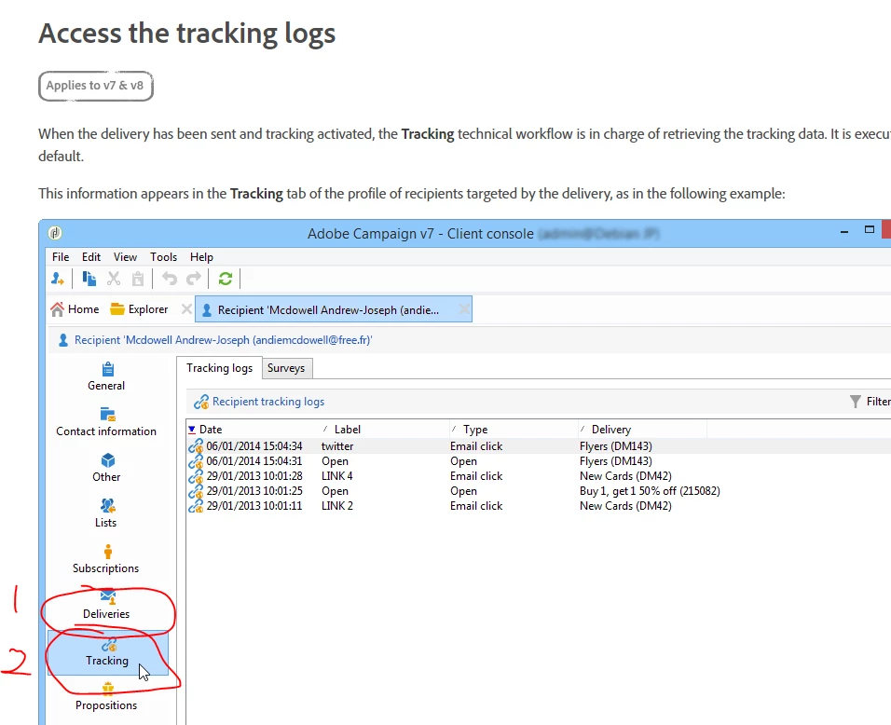The width and height of the screenshot is (891, 725).
Task: Click the tracking icon of the LINK 2 row
Action: click(x=196, y=506)
